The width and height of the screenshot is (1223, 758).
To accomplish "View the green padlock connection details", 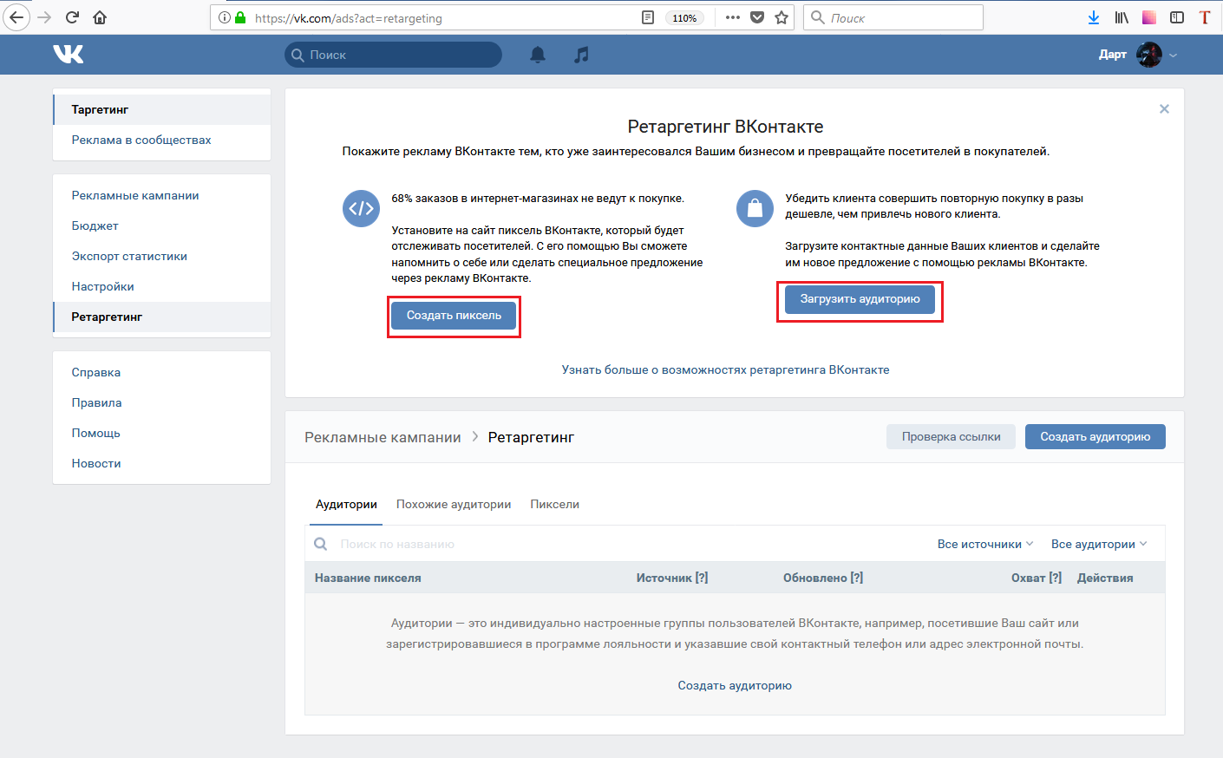I will click(240, 17).
